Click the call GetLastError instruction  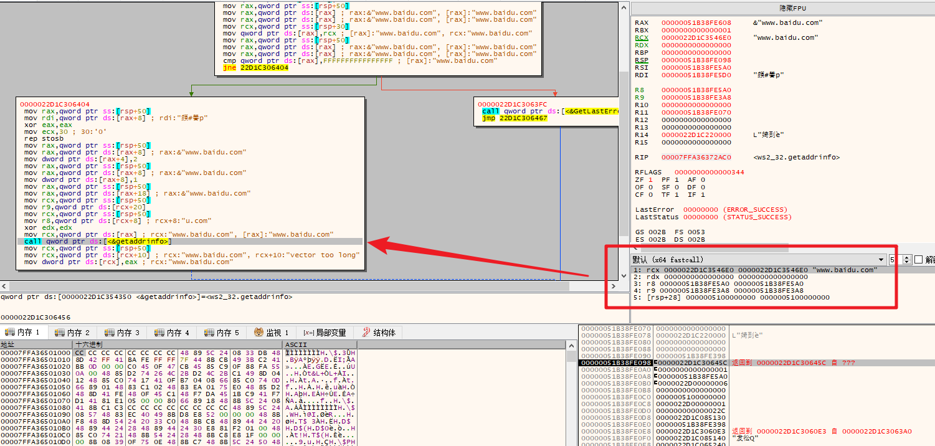point(550,111)
